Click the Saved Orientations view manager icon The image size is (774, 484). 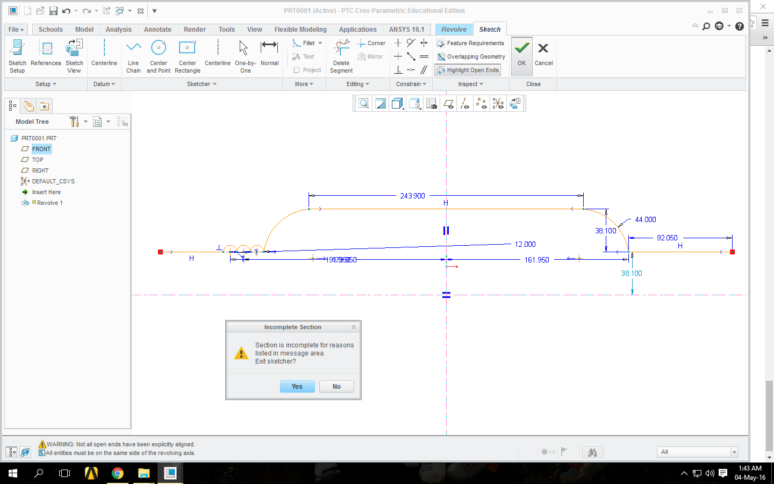coord(414,104)
